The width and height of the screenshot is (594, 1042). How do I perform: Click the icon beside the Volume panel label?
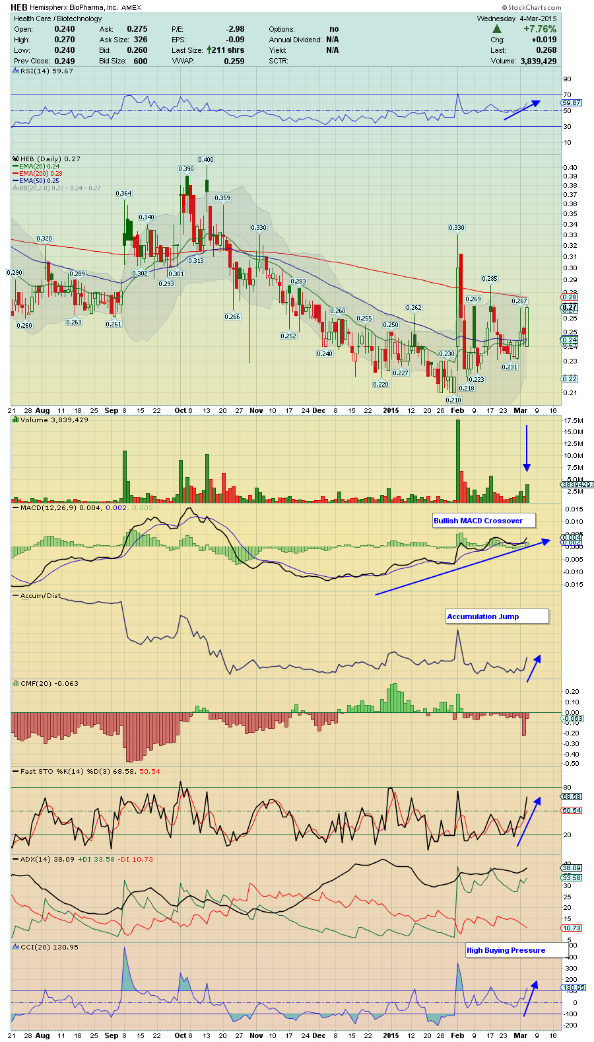pos(16,420)
